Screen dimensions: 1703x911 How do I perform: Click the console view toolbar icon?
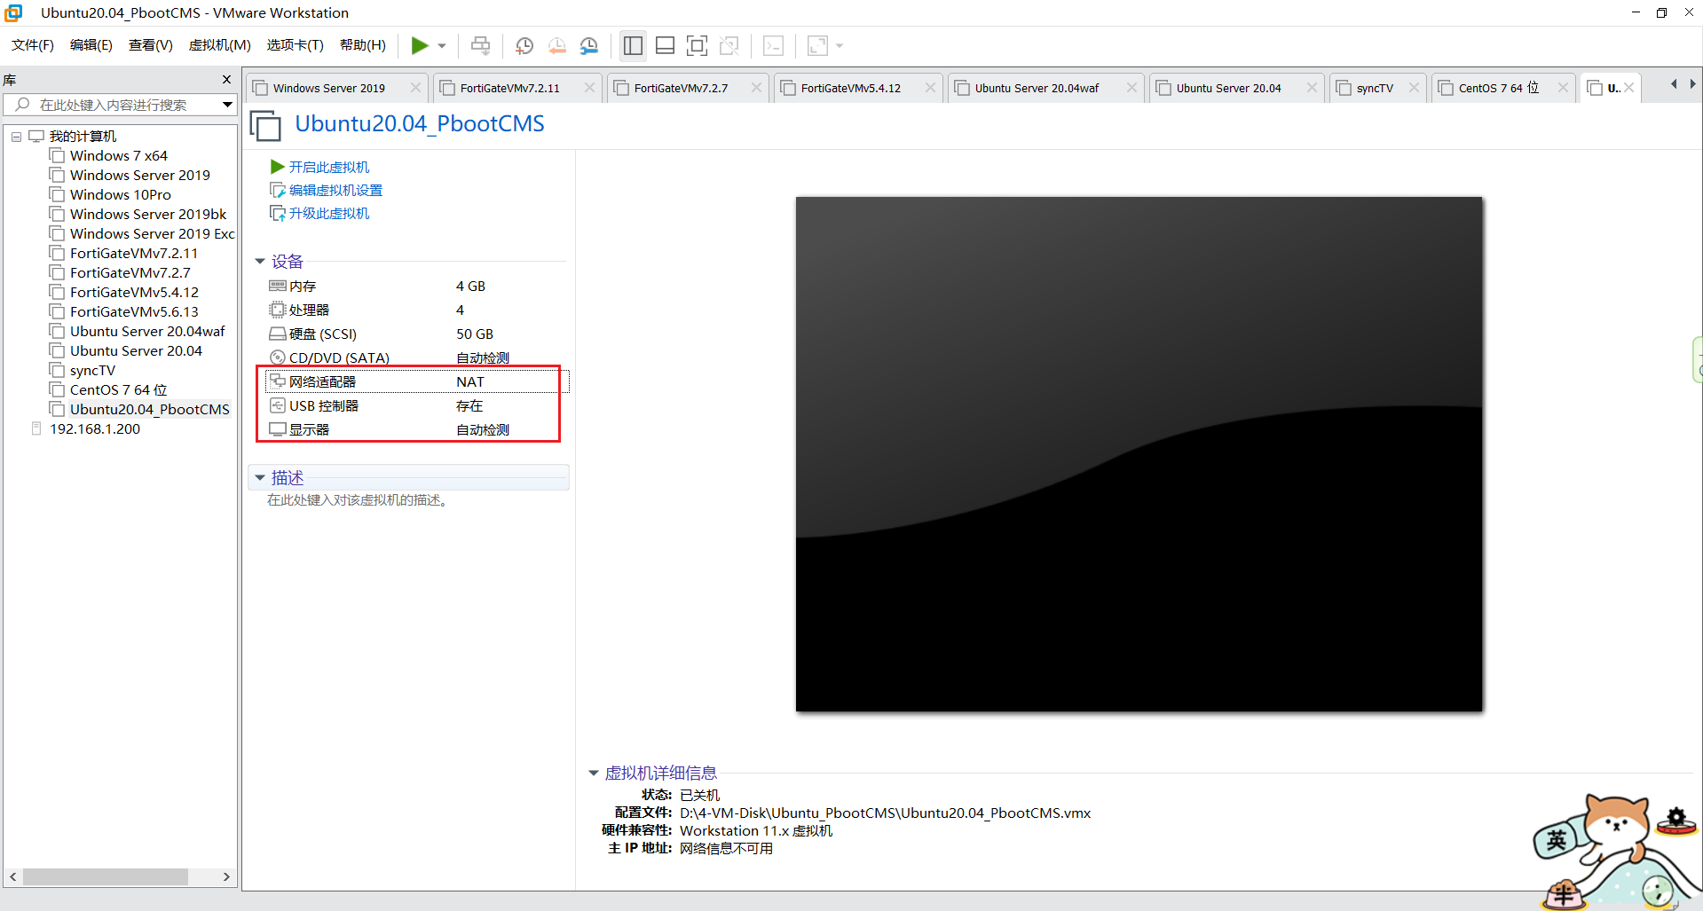[x=774, y=45]
